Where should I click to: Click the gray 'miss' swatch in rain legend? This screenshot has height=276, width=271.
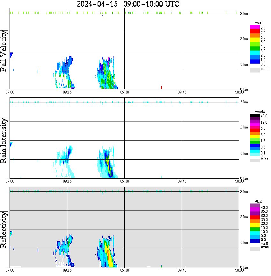[255, 160]
